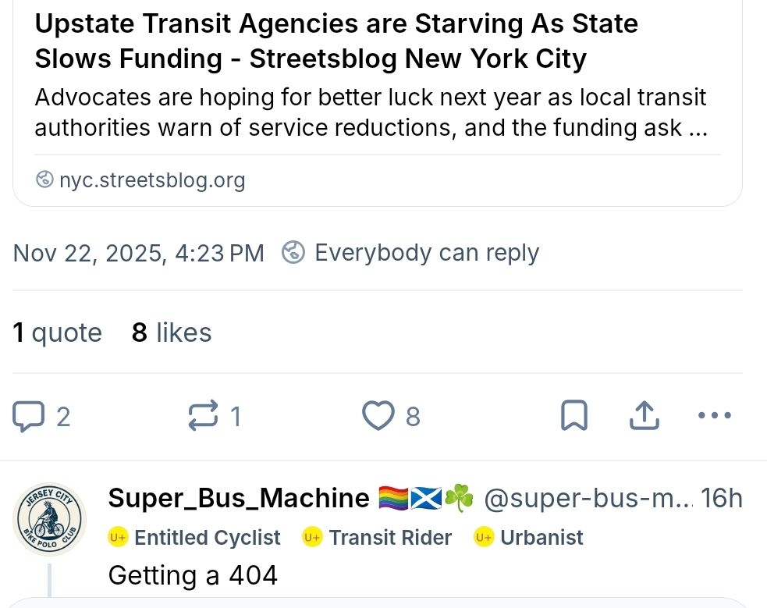Viewport: 767px width, 608px height.
Task: Open the Getting a 404 reply
Action: tap(193, 575)
